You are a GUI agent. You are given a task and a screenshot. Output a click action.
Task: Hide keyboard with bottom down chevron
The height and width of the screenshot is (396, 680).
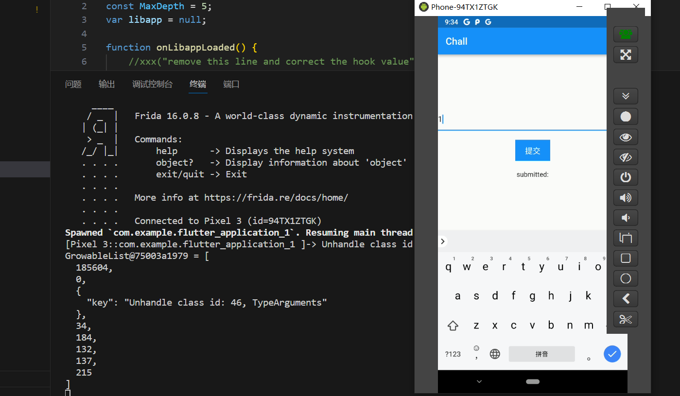(x=479, y=381)
